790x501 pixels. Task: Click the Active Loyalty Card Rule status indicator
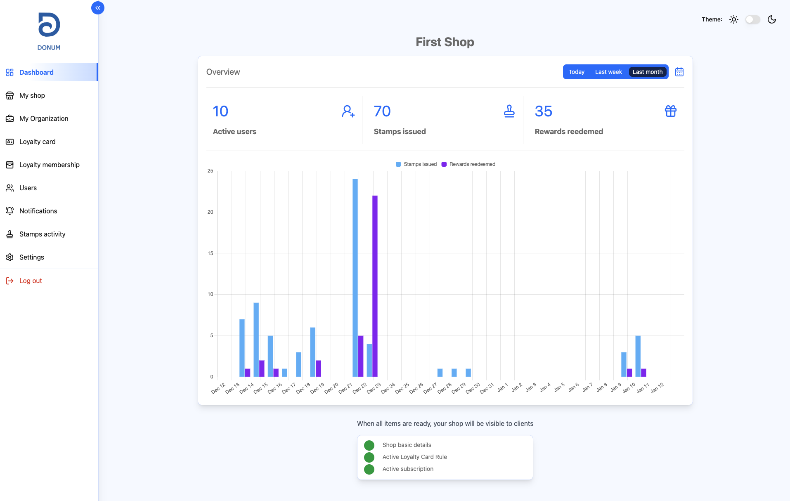pos(369,457)
